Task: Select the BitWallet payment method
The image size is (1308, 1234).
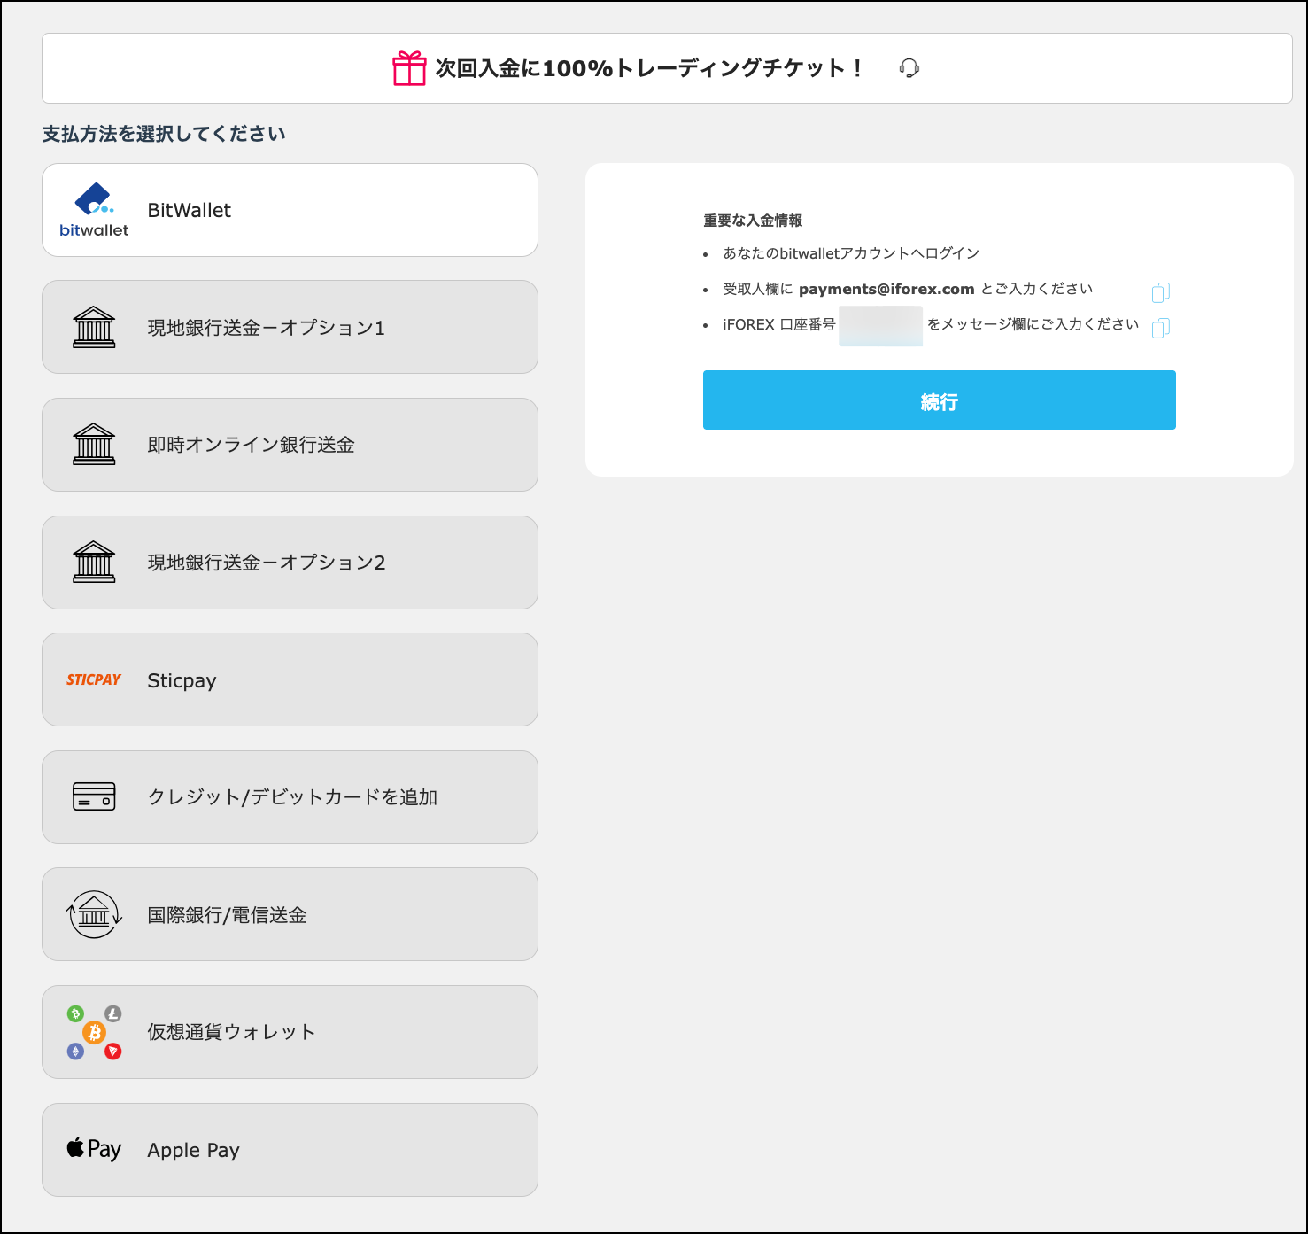Action: pos(289,209)
